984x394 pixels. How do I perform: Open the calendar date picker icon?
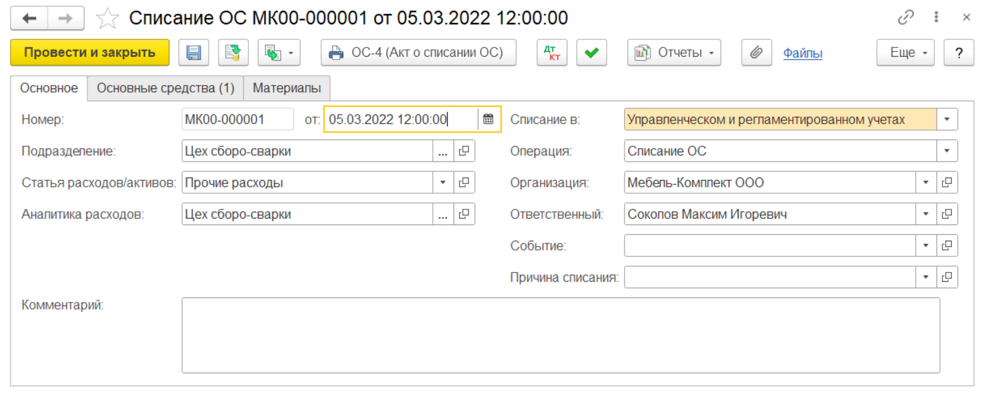click(x=488, y=119)
